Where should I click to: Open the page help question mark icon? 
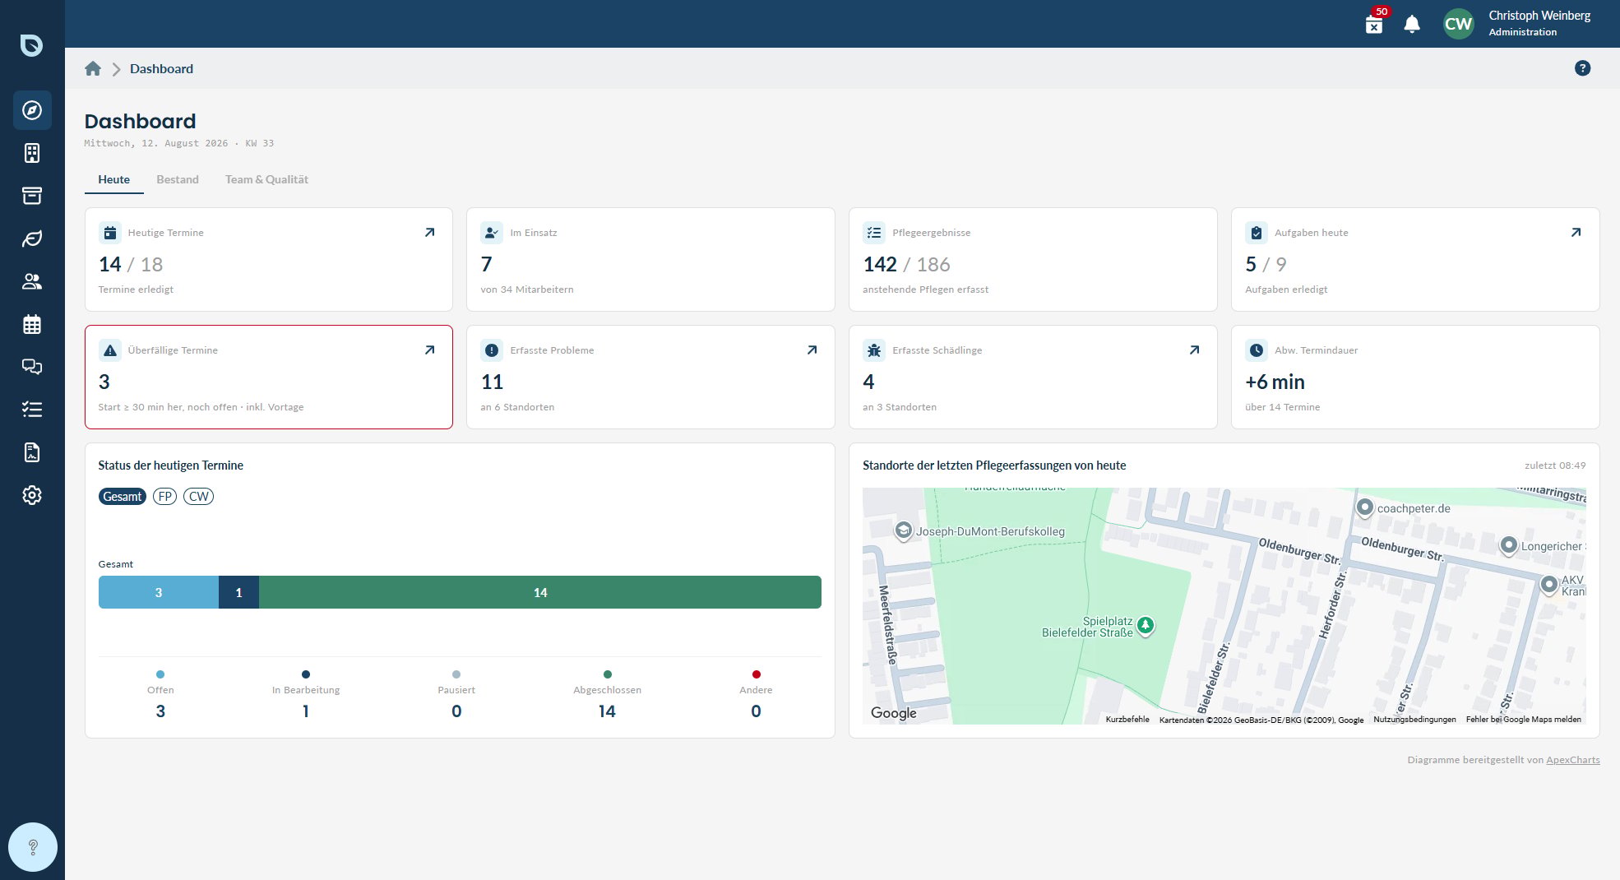(1582, 68)
